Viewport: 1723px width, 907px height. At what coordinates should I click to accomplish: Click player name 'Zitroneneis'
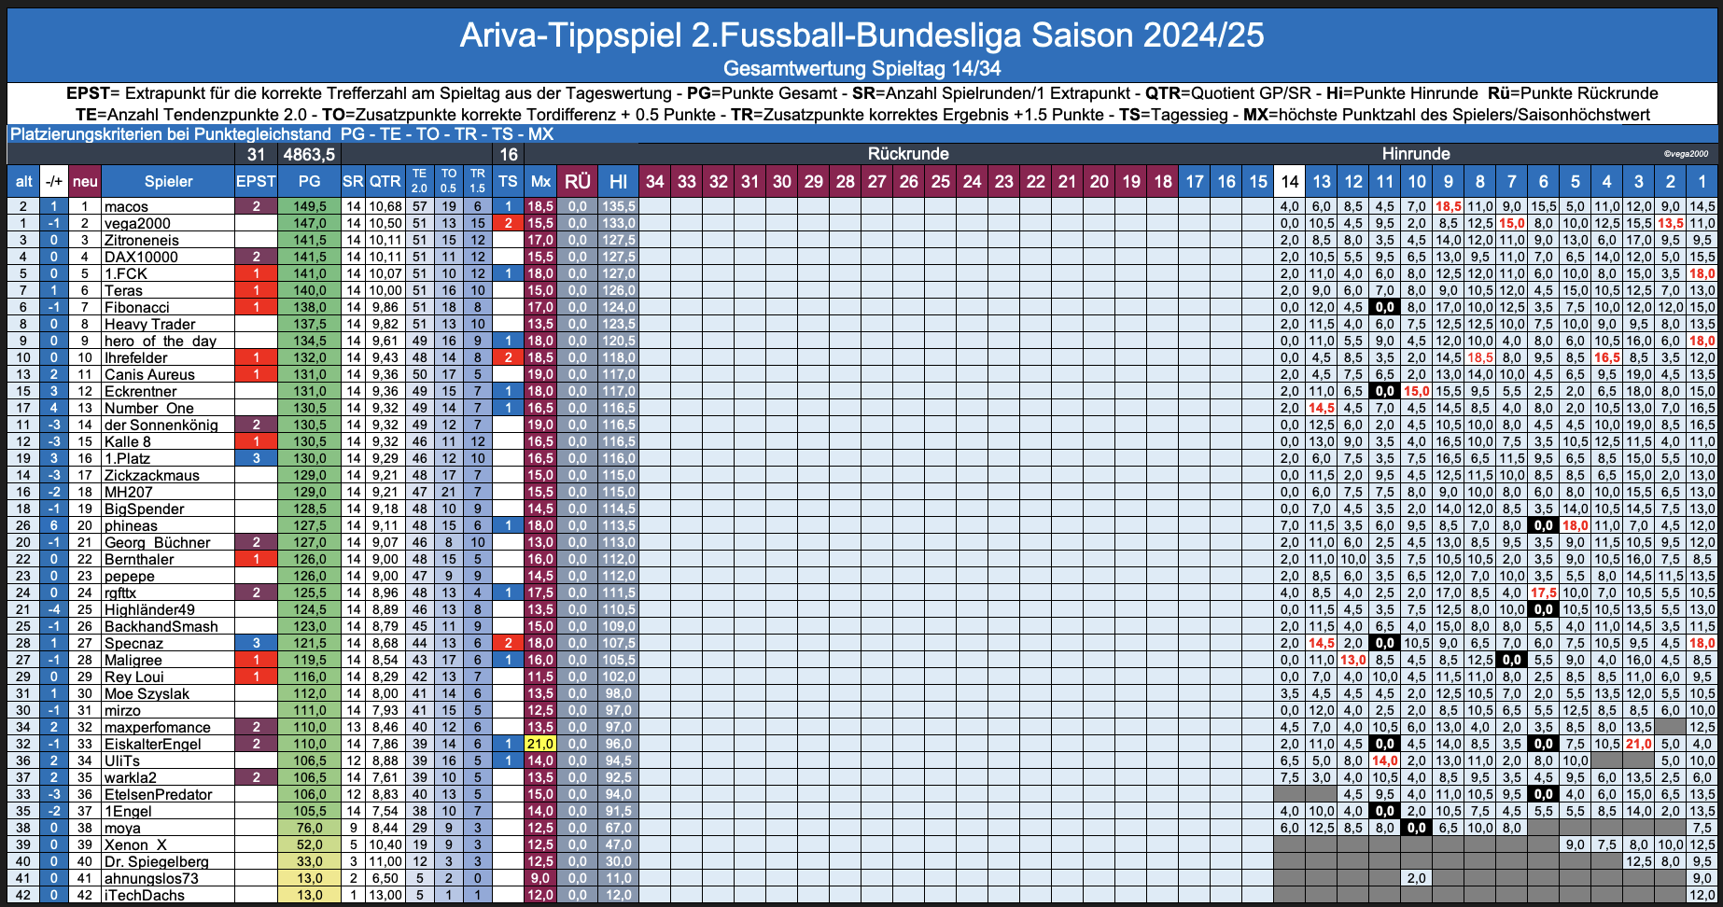(142, 240)
